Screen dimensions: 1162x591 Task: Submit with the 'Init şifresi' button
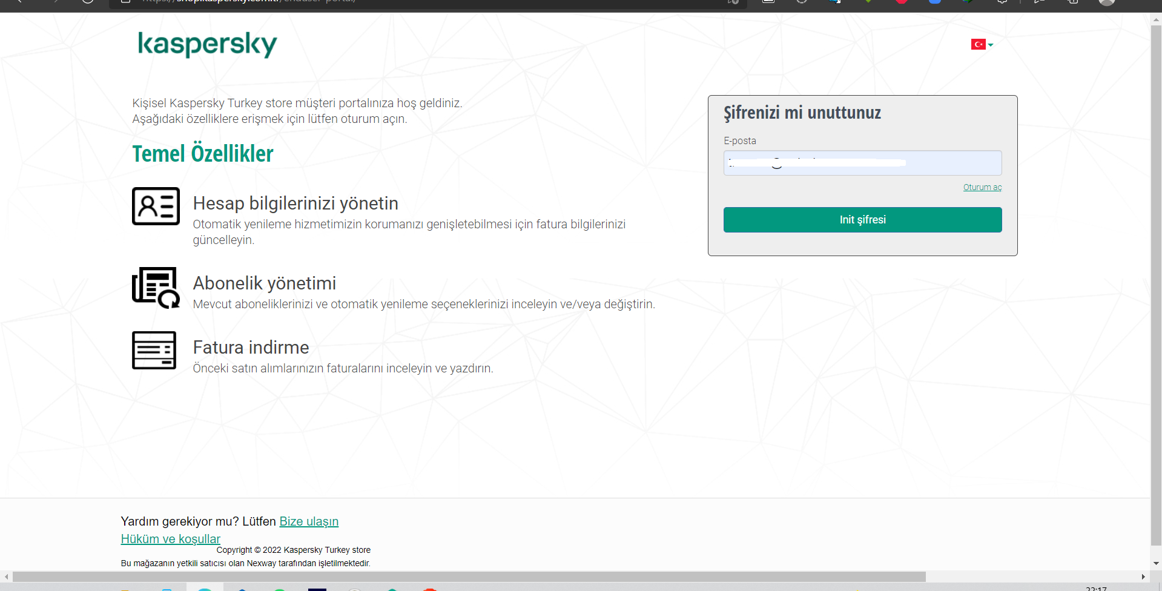(862, 220)
